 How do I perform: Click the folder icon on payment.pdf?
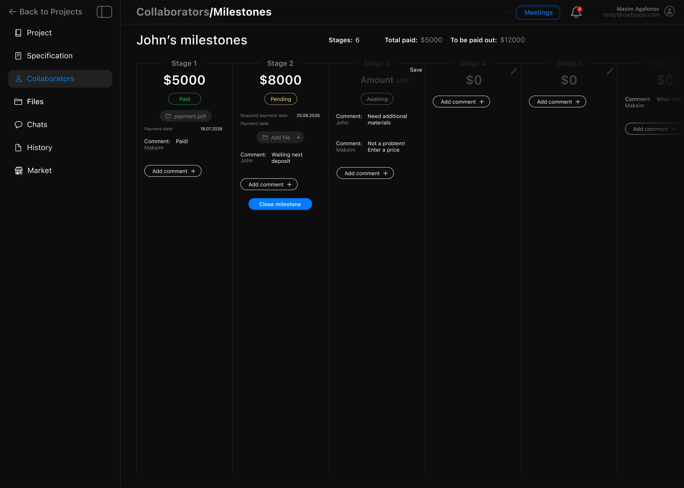pos(168,116)
